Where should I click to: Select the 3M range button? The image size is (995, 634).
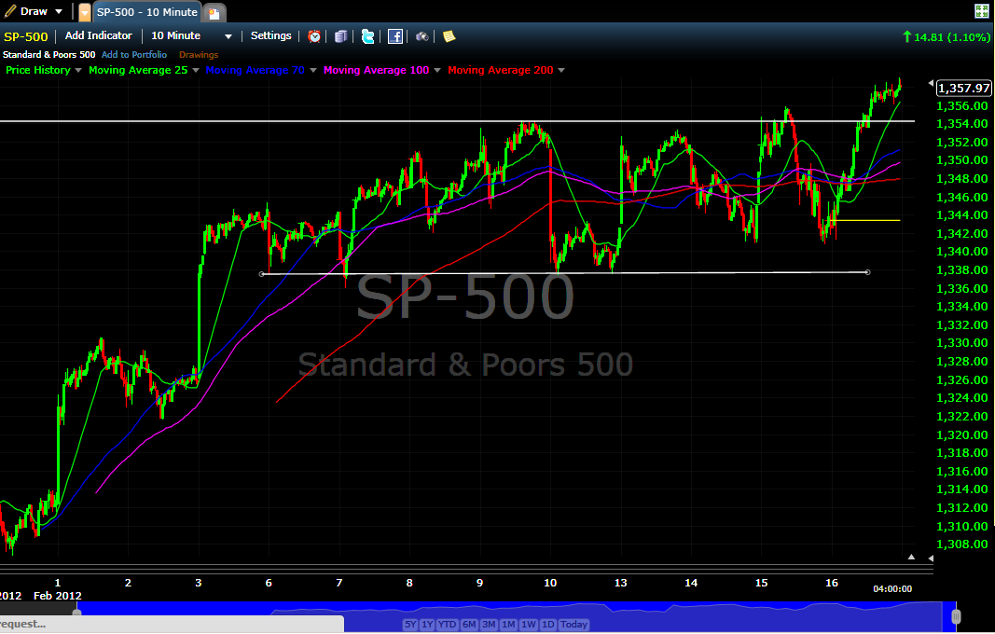coord(489,625)
